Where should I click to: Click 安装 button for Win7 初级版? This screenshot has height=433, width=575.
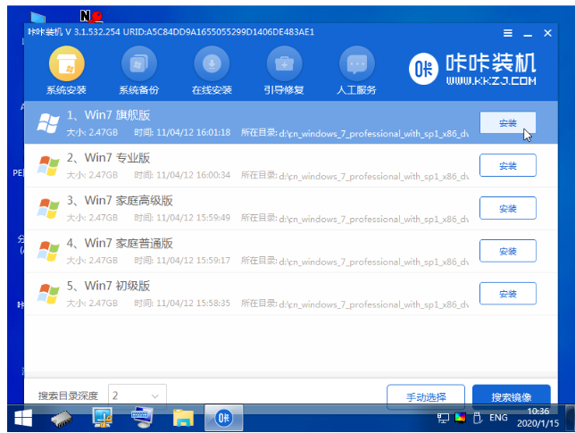(x=507, y=294)
